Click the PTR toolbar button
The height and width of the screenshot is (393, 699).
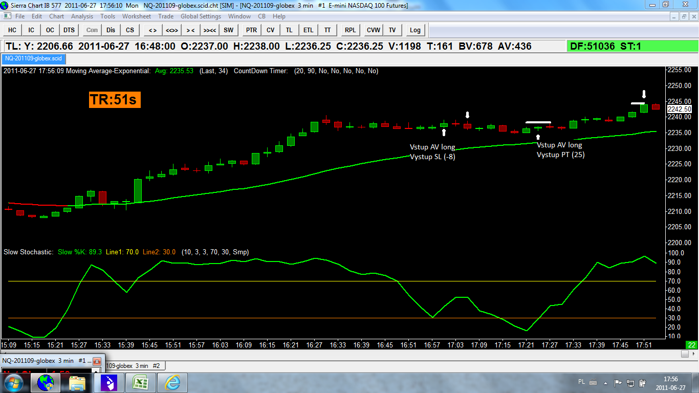click(251, 30)
